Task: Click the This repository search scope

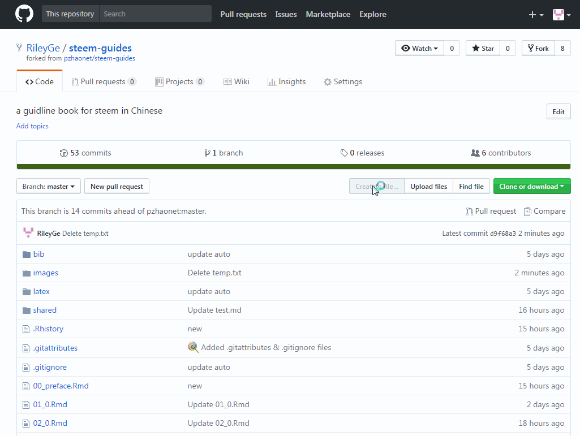Action: pyautogui.click(x=70, y=14)
